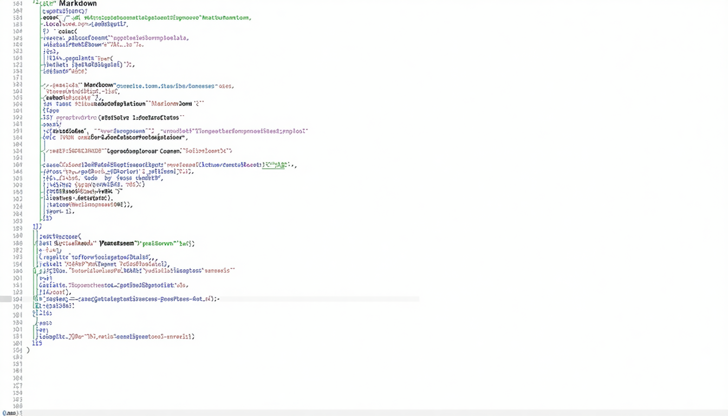Click the blank line between the first two blocks
Viewport: 728px width, 416px height.
(x=162, y=78)
